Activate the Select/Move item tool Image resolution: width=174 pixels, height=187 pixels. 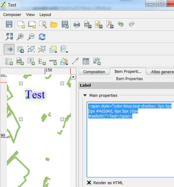pos(9,49)
